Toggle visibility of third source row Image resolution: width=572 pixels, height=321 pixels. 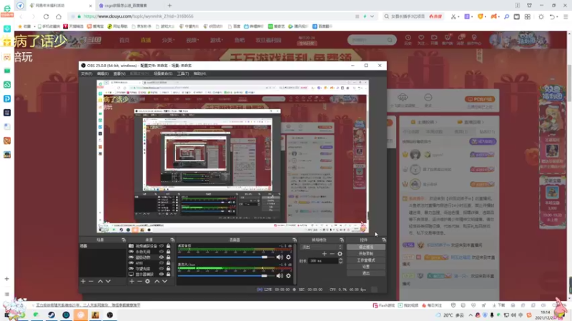(x=162, y=258)
